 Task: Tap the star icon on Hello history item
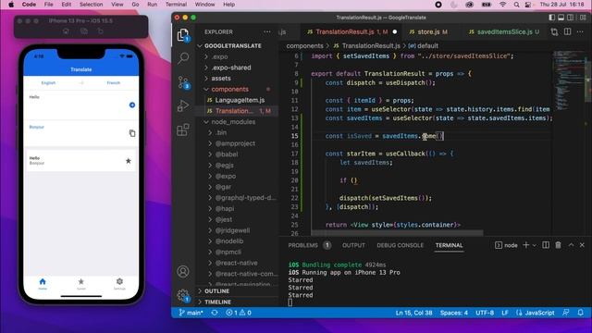click(129, 161)
